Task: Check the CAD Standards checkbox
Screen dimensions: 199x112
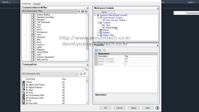Action: tap(32, 22)
